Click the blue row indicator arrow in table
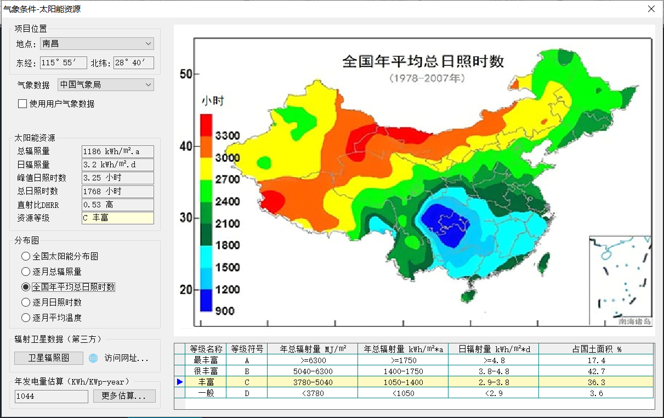The height and width of the screenshot is (418, 664). click(x=180, y=382)
